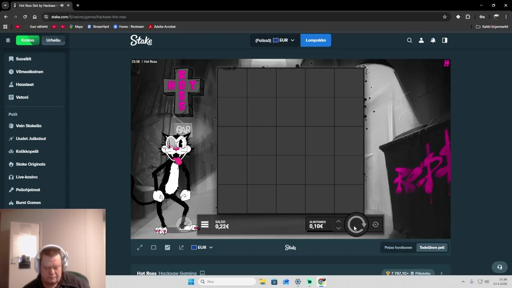Open a new browser tab
Image resolution: width=512 pixels, height=288 pixels.
(x=78, y=6)
